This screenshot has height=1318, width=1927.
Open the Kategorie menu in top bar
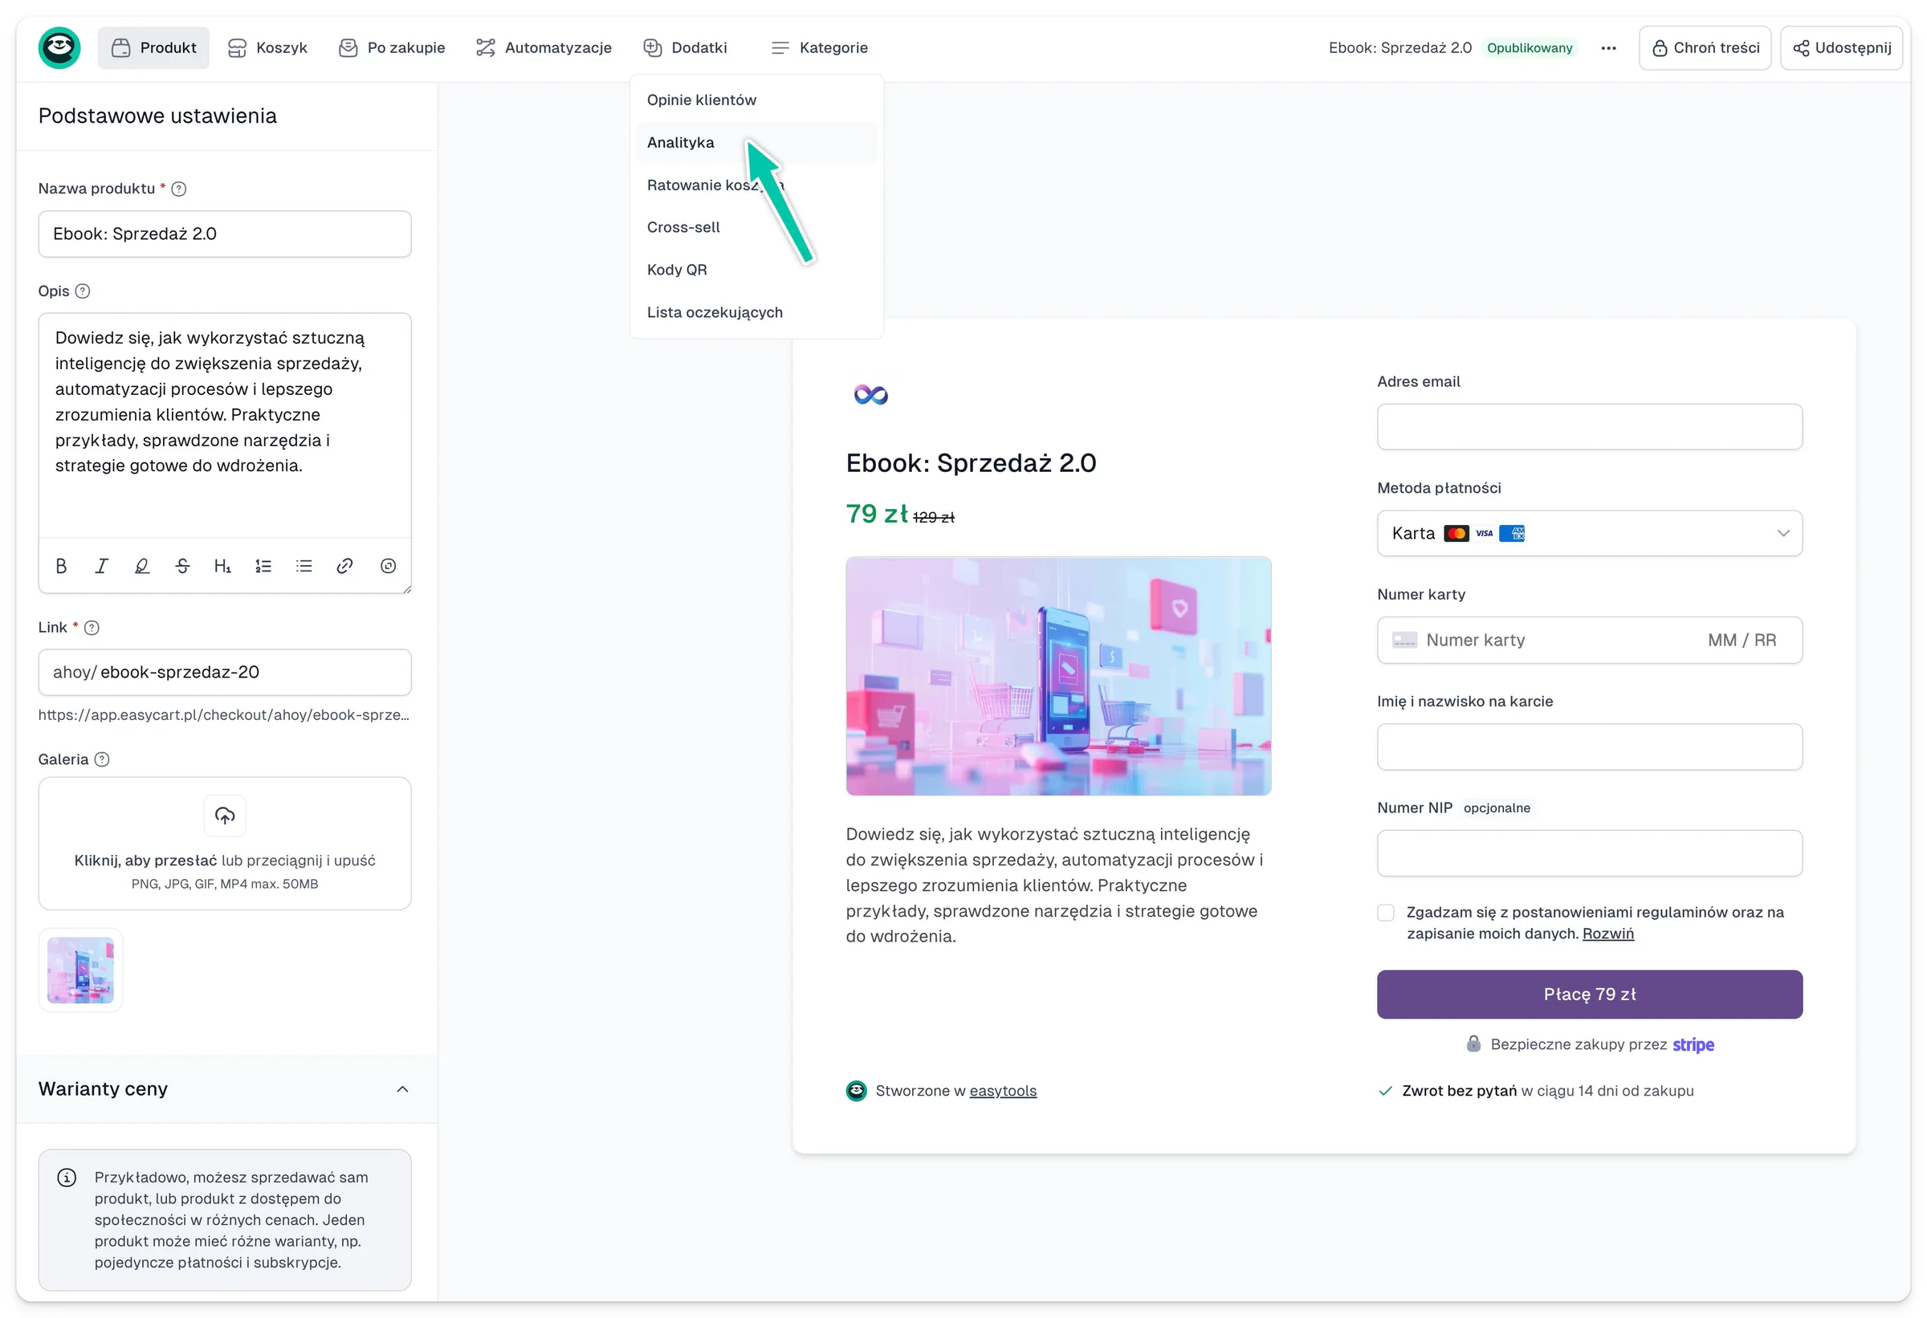[819, 48]
